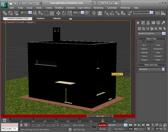This screenshot has height=132, width=168.
Task: Enable the AutoGrid checkbox
Action: tap(144, 42)
